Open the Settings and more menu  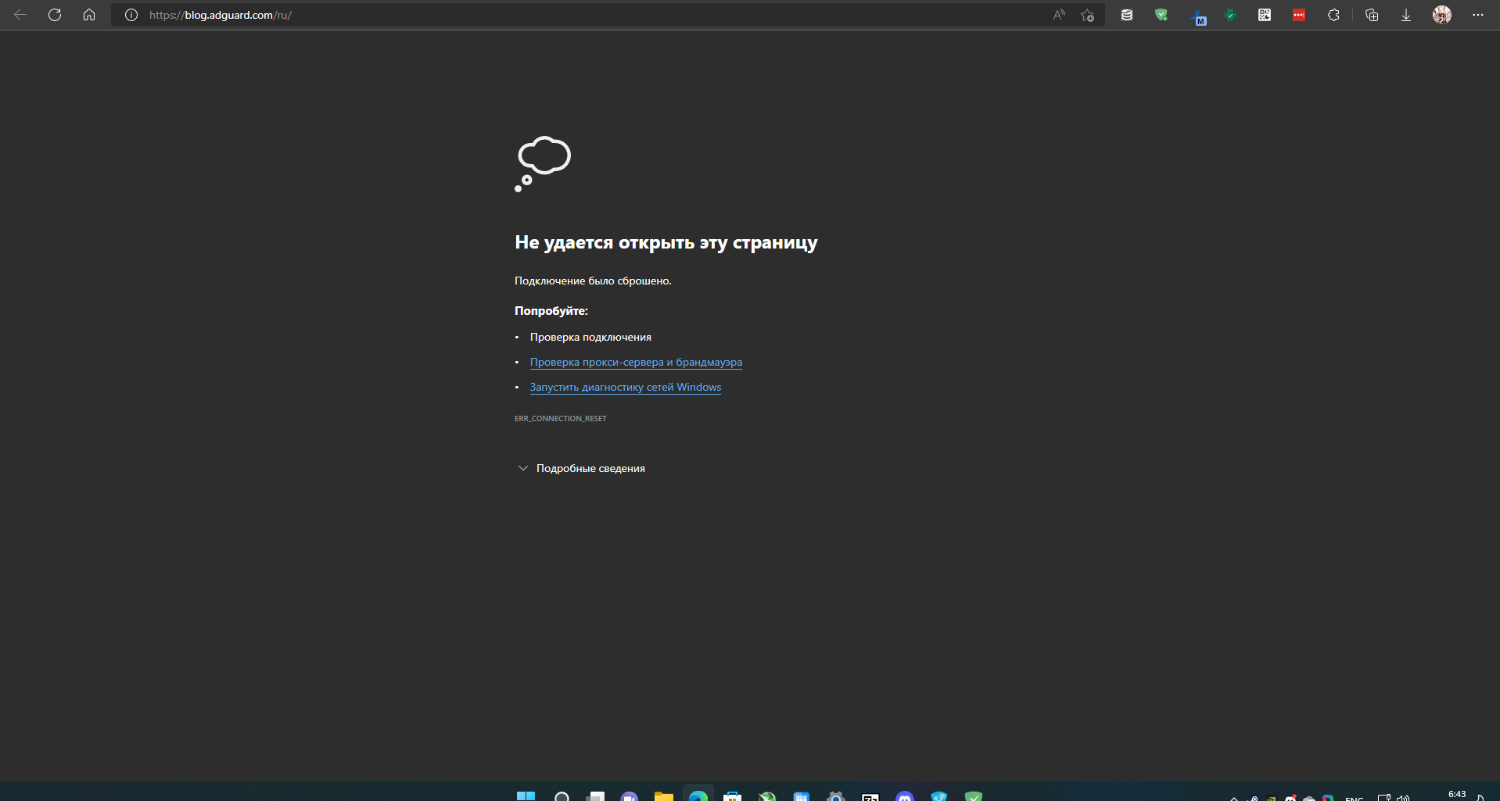pos(1479,14)
